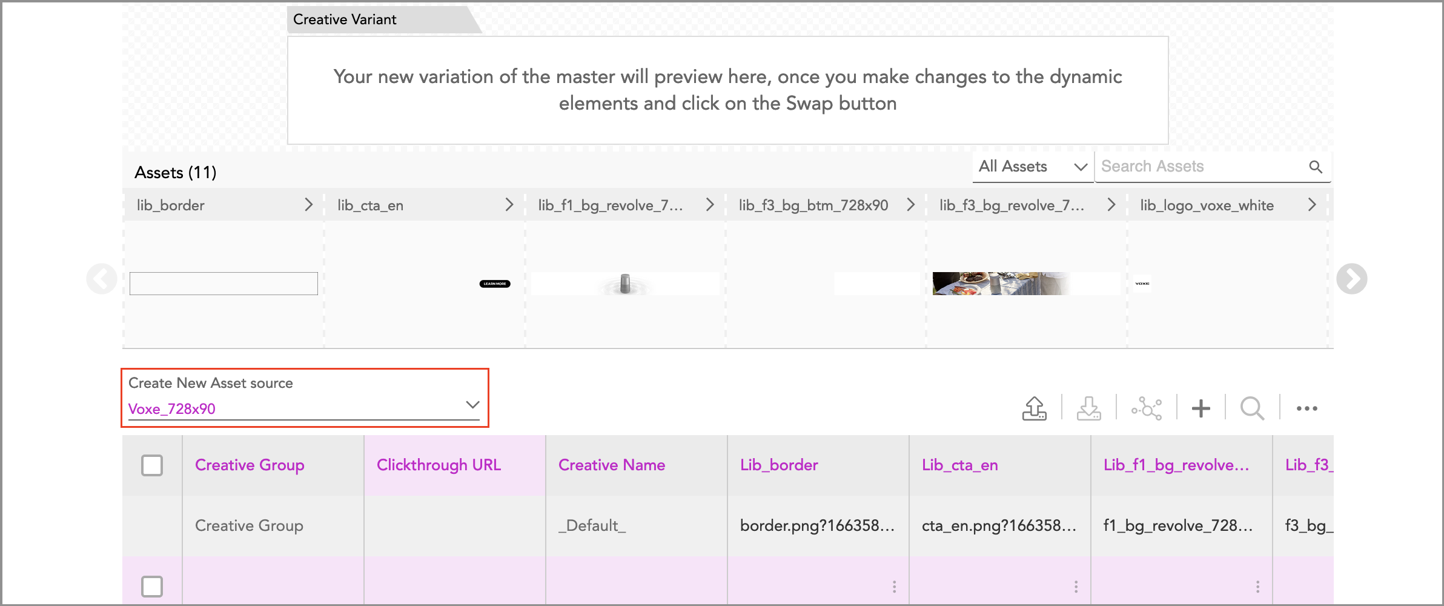Screen dimensions: 1444x606
Task: Expand the lib_border asset chevron
Action: pos(308,205)
